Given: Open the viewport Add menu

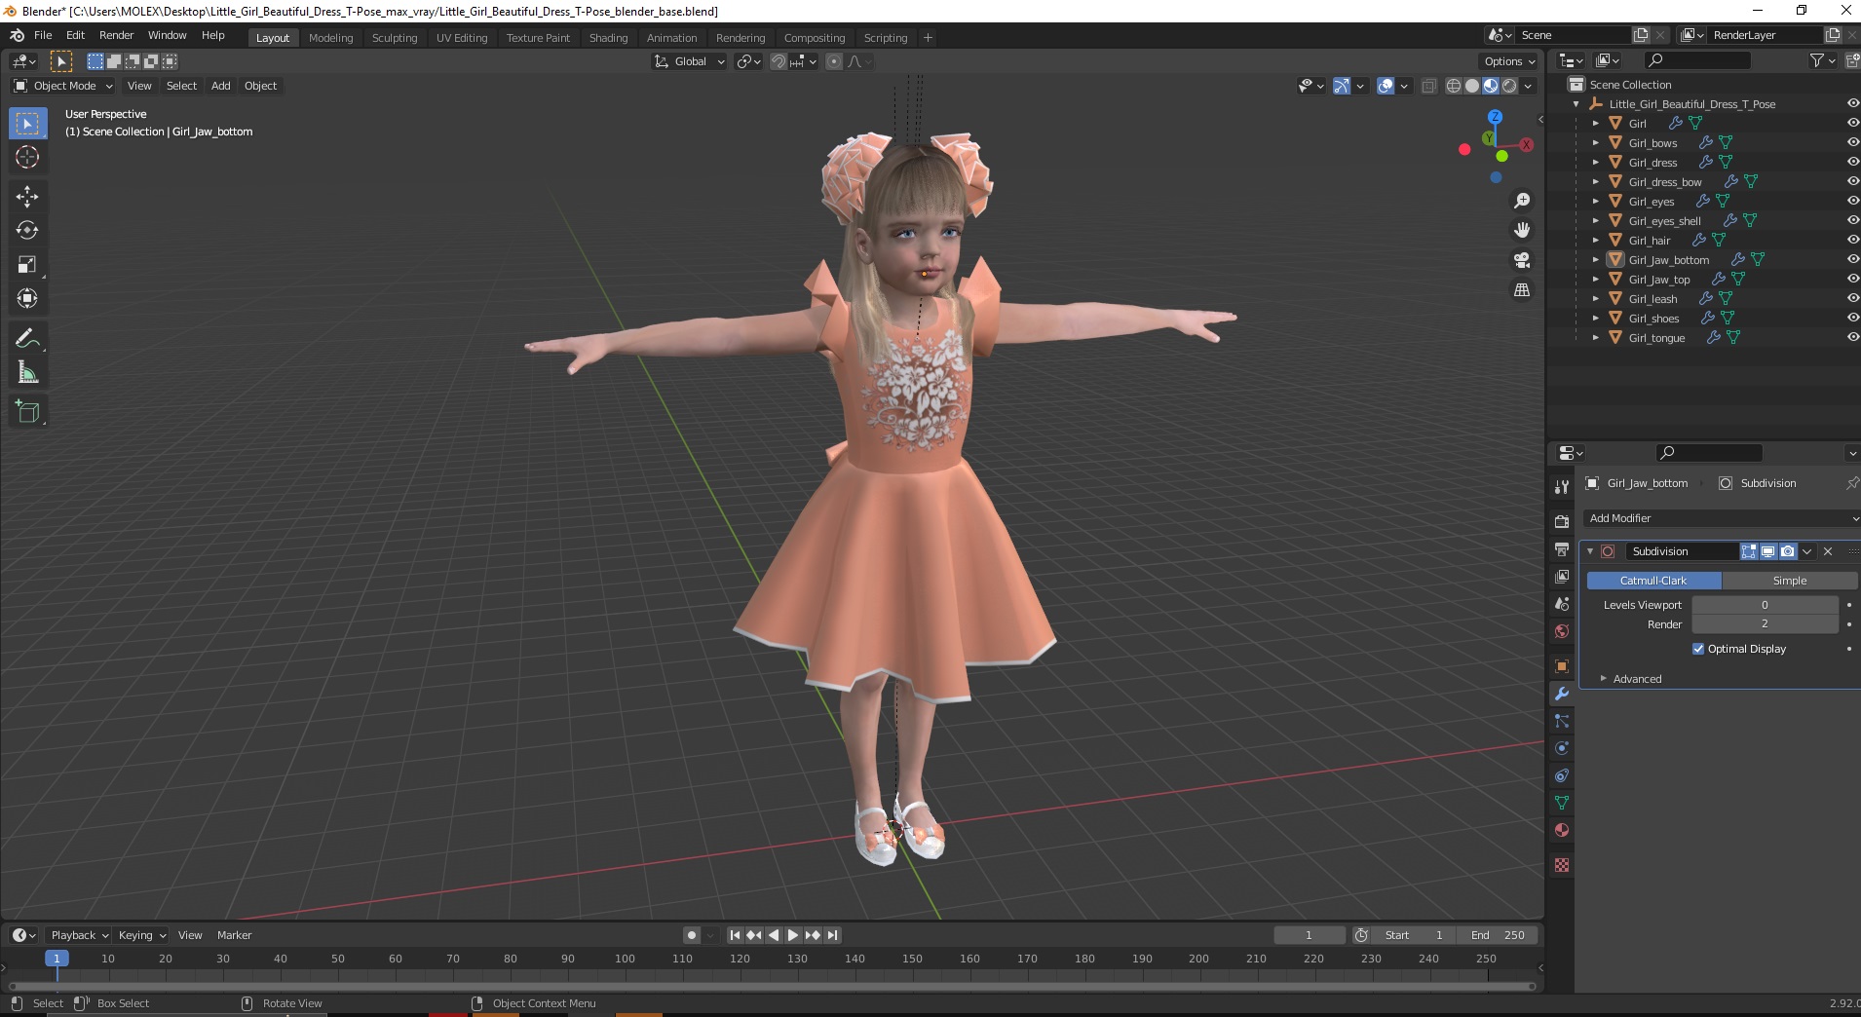Looking at the screenshot, I should point(221,86).
